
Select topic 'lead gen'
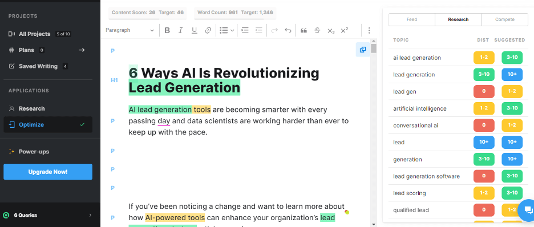pos(404,92)
